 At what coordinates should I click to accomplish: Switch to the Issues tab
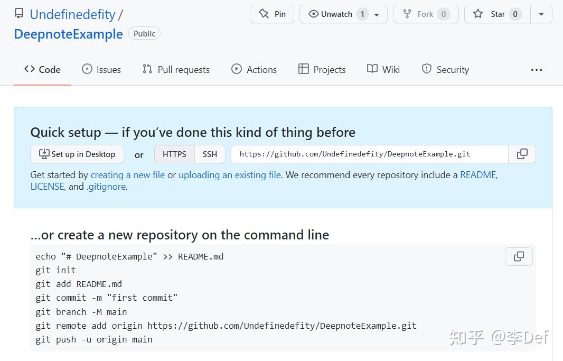coord(101,69)
